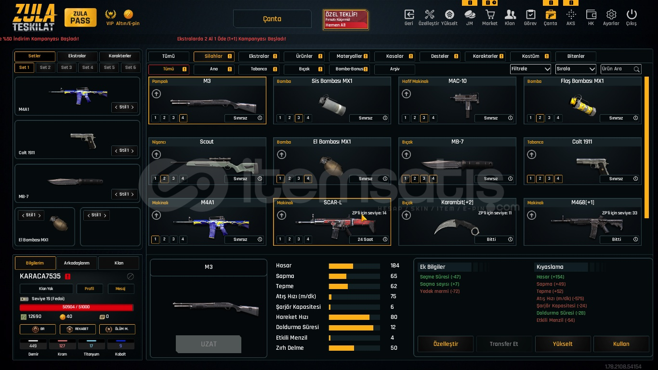The height and width of the screenshot is (370, 658).
Task: Toggle set slot 4 on M3 card
Action: pyautogui.click(x=183, y=118)
